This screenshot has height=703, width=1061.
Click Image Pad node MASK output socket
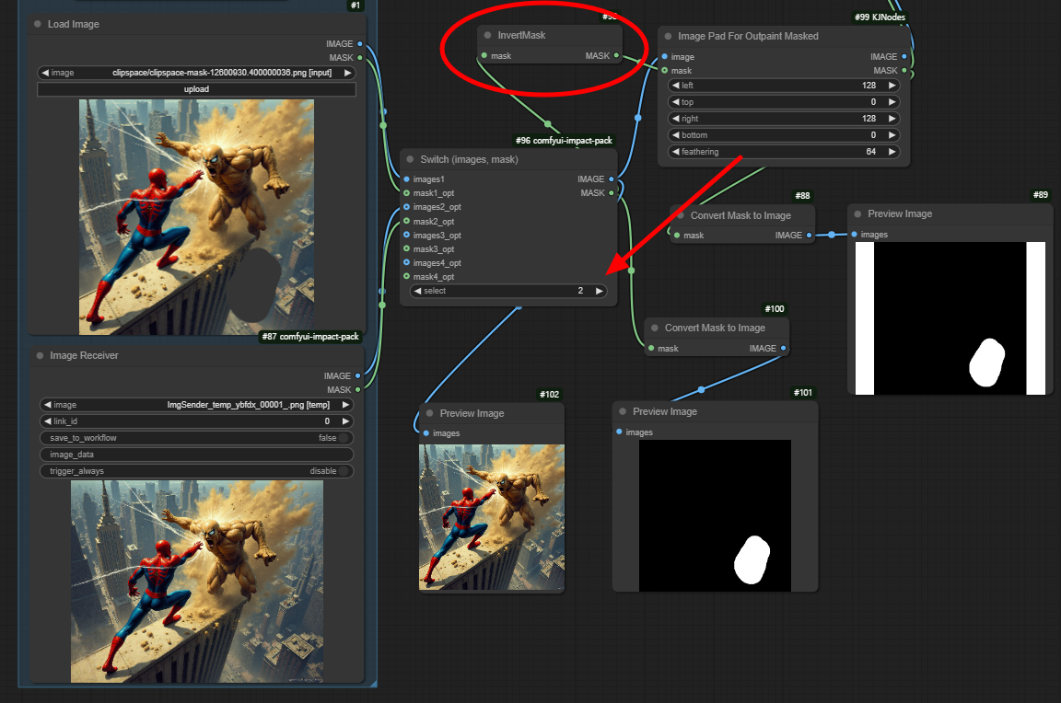click(x=904, y=70)
